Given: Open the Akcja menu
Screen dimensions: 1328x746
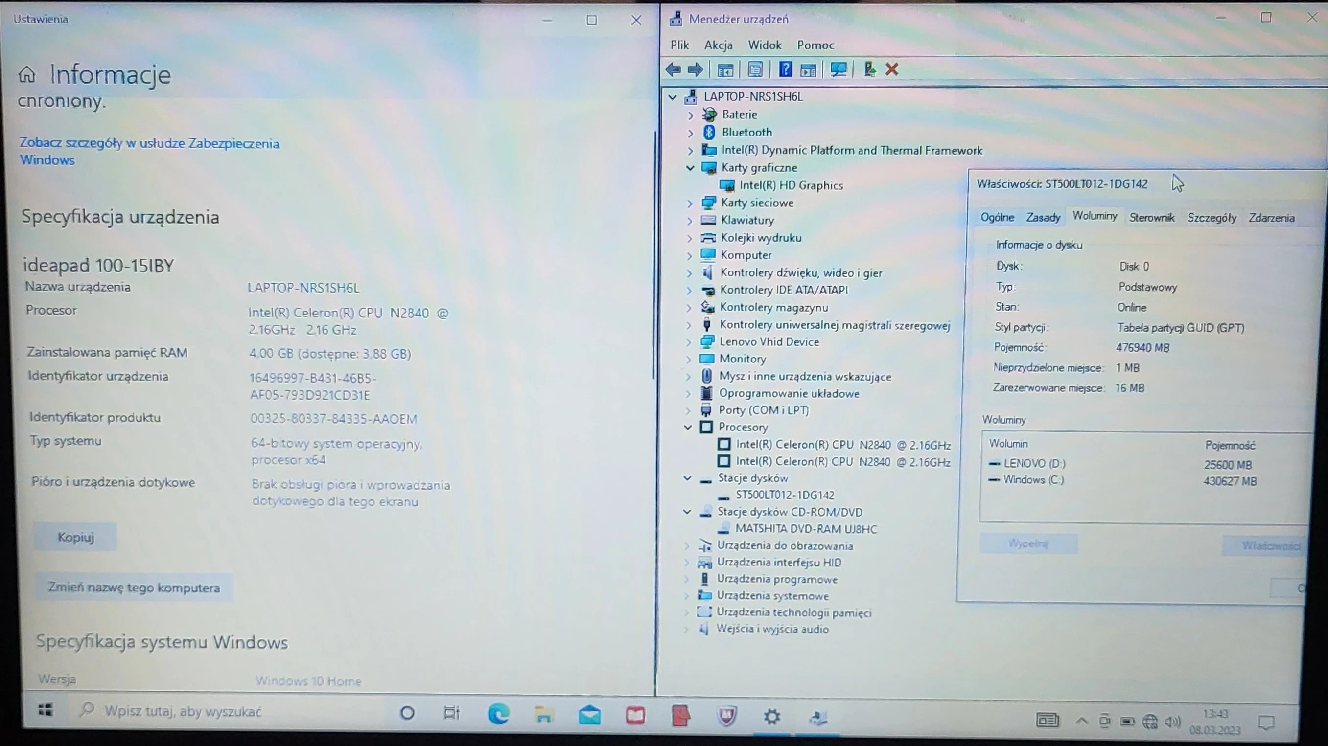Looking at the screenshot, I should (x=718, y=45).
